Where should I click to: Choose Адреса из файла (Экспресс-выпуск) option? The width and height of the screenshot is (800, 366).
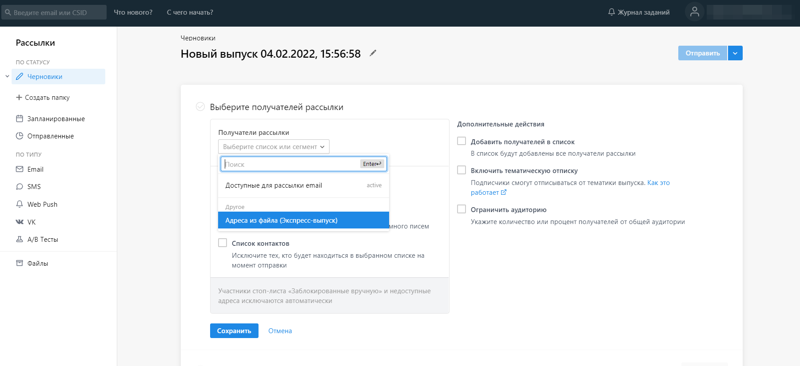coord(303,220)
